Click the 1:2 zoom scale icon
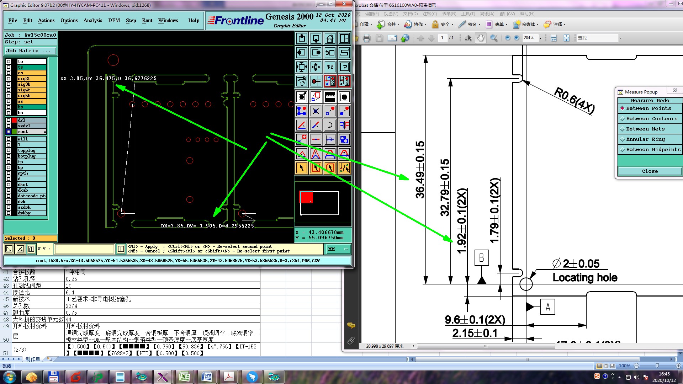The image size is (683, 384). 330,67
